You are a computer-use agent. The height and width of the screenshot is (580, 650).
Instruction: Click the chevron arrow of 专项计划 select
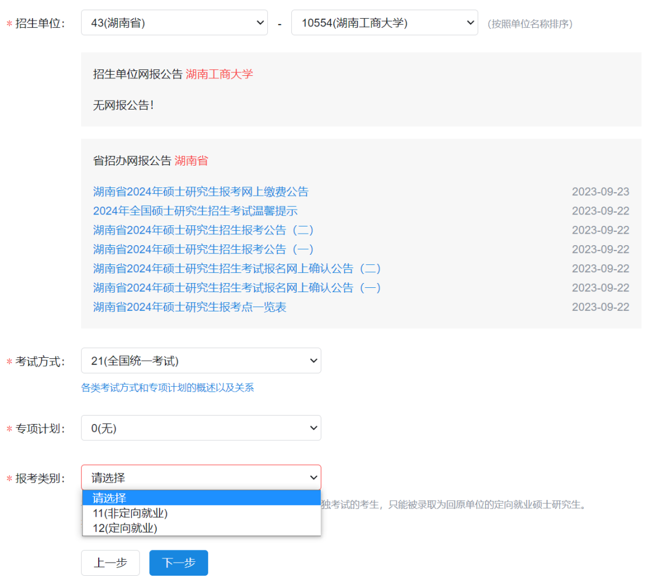pos(313,428)
